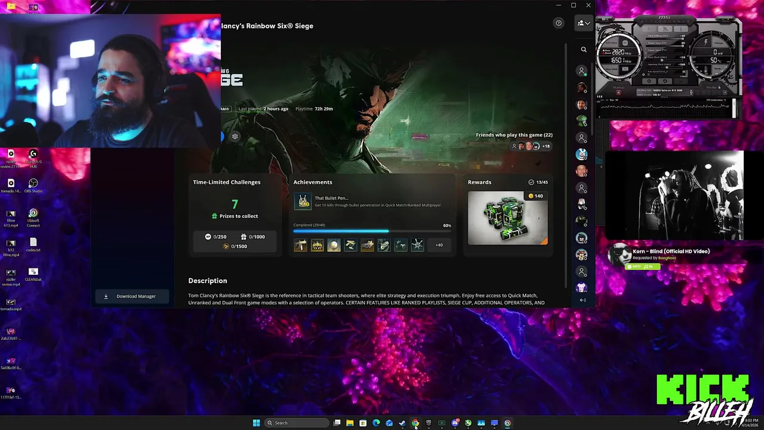
Task: Click Friends who play this game
Action: click(514, 135)
